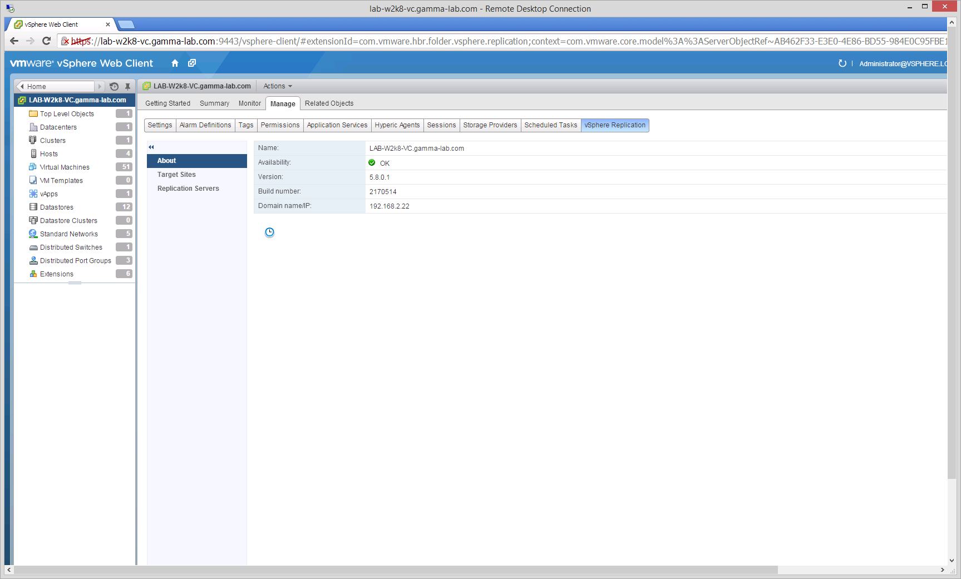The width and height of the screenshot is (961, 579).
Task: Click the browser reload button
Action: [46, 41]
